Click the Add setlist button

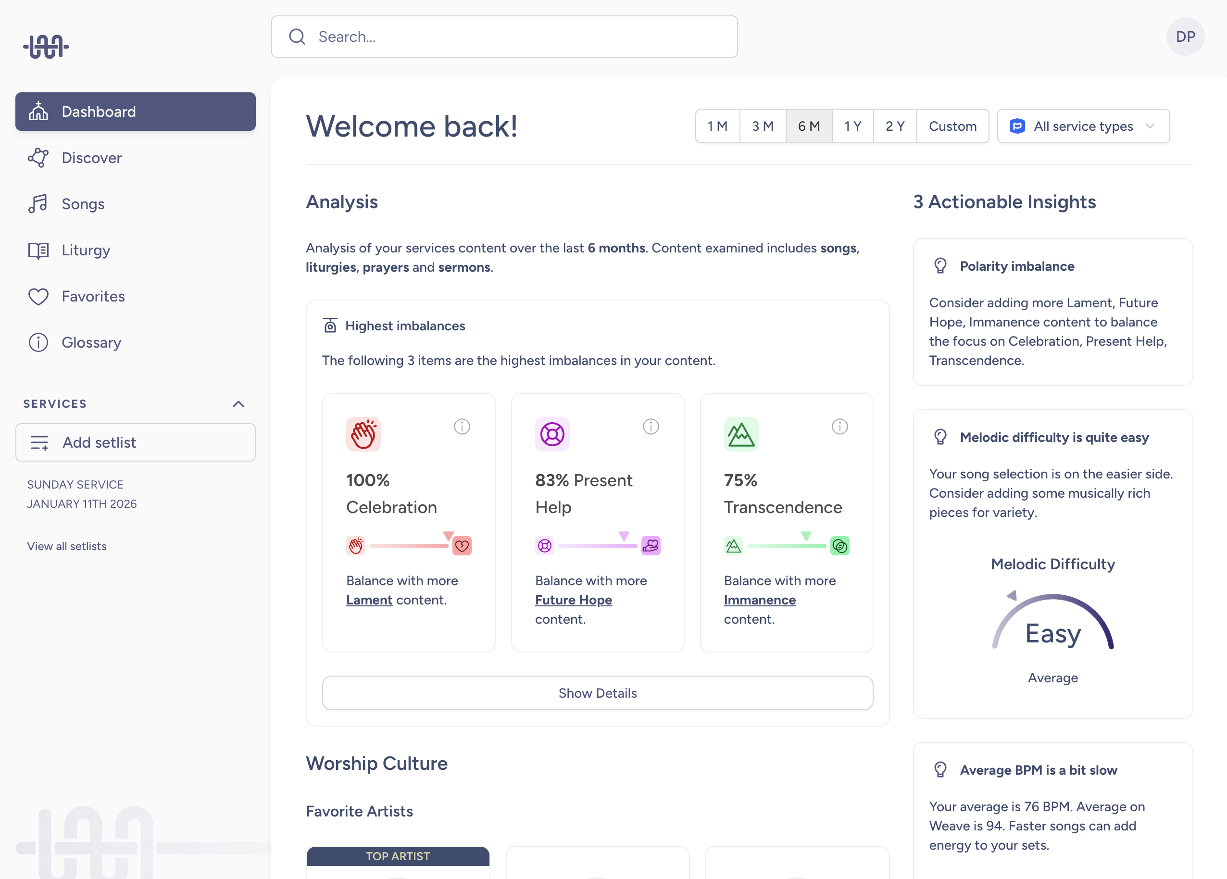click(135, 442)
